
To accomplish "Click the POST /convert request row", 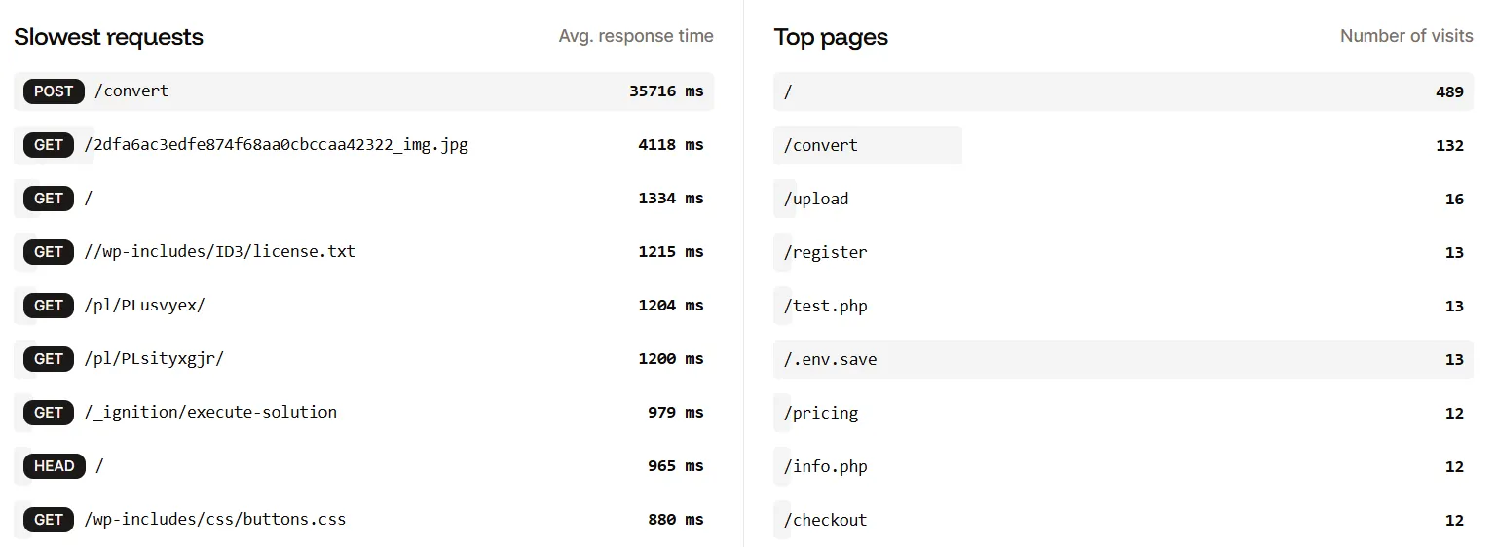I will point(363,91).
